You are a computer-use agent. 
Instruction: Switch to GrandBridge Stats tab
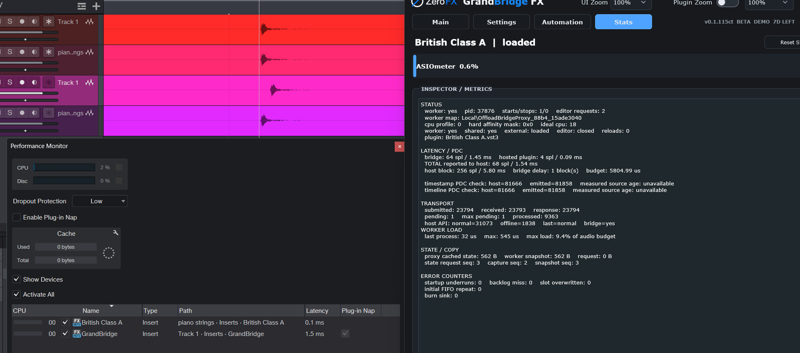(624, 22)
